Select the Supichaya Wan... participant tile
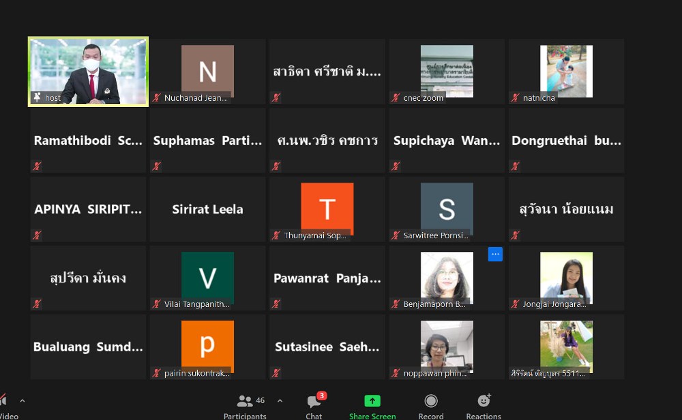The width and height of the screenshot is (682, 420). 447,141
